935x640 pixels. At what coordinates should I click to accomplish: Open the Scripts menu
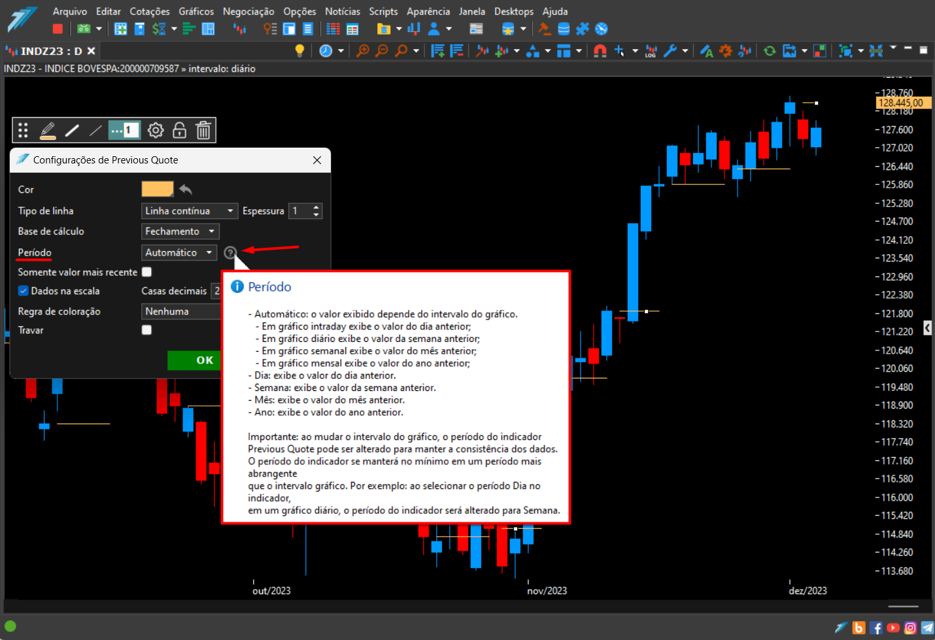383,11
